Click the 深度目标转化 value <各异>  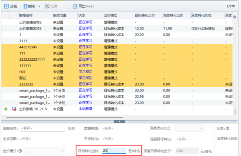[182, 139]
